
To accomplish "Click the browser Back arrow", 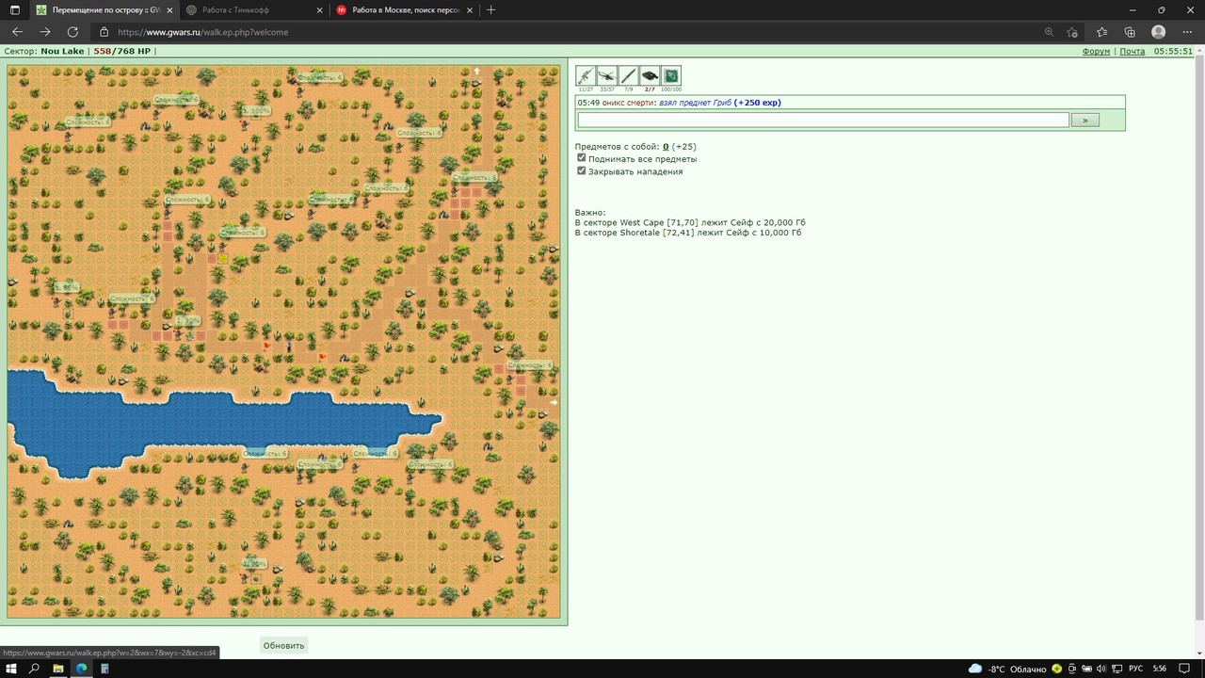I will pos(17,32).
